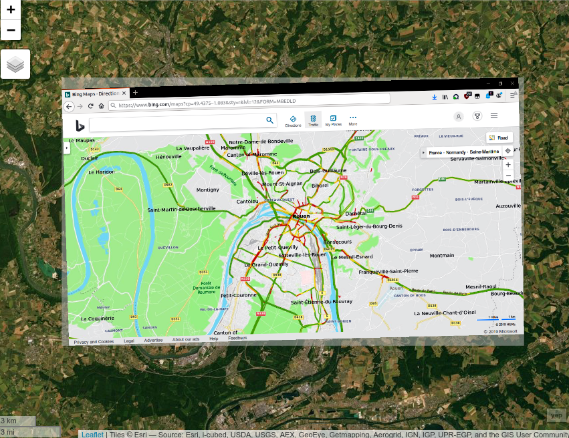Open Directions in Bing Maps
The height and width of the screenshot is (438, 569).
tap(294, 121)
